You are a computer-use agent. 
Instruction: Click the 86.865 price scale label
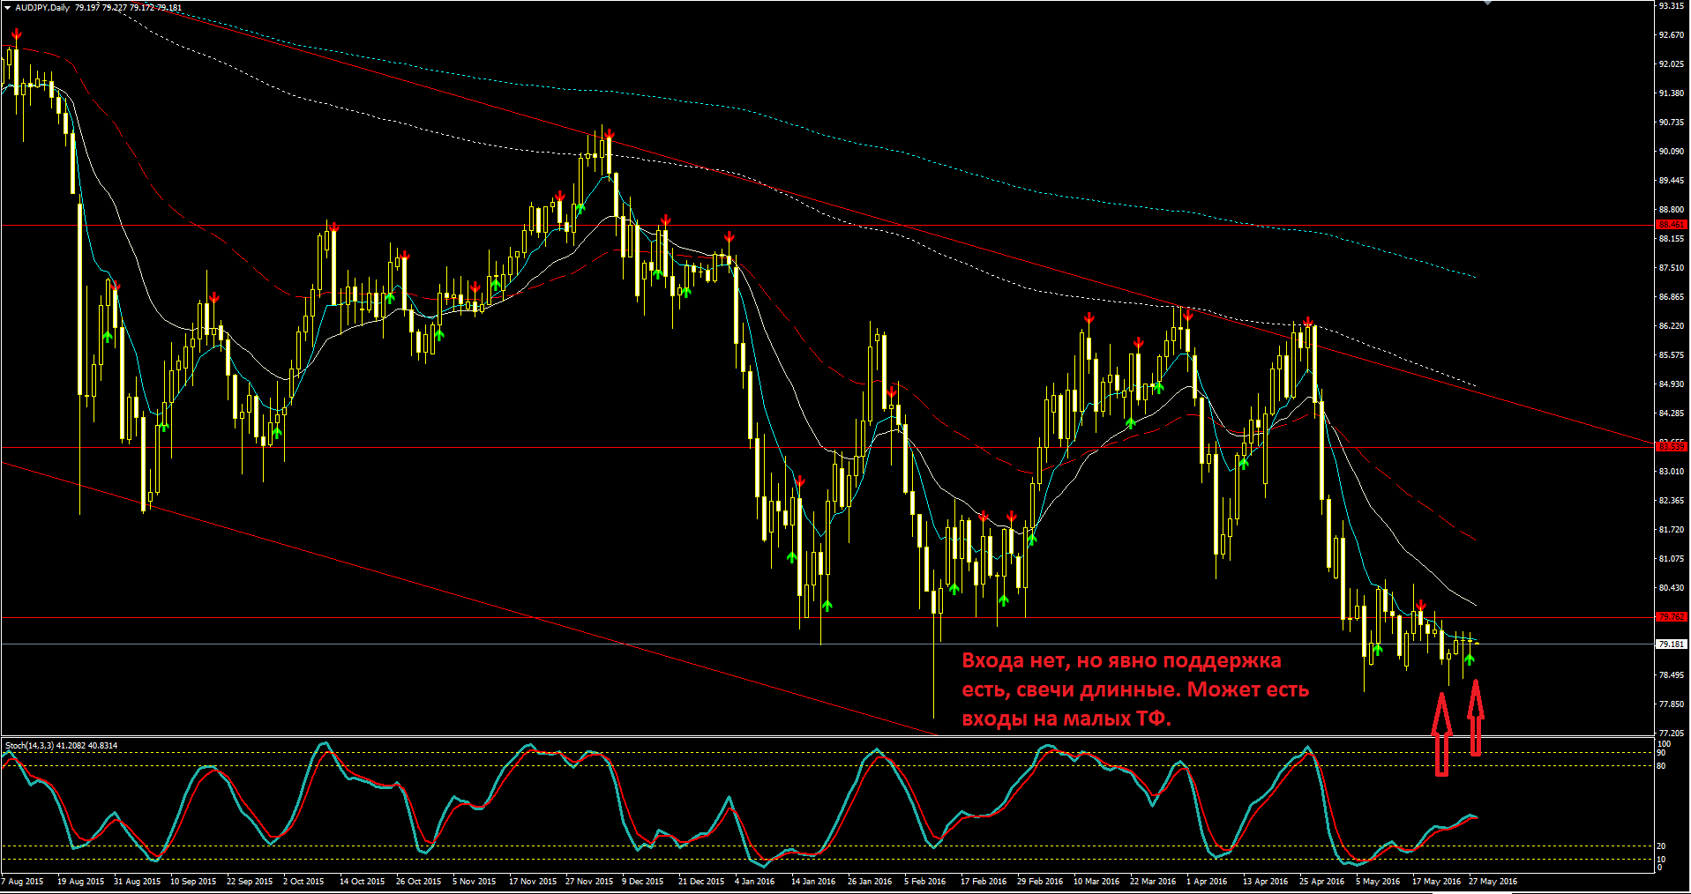pos(1672,297)
